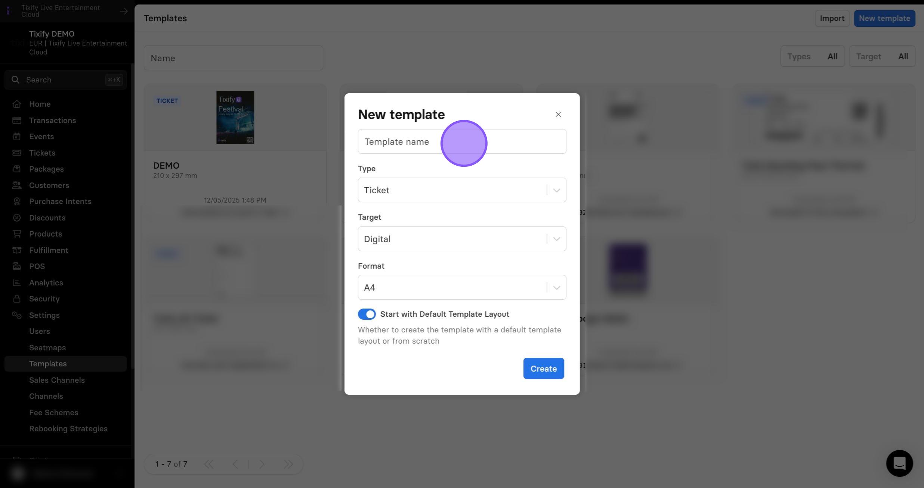This screenshot has width=924, height=488.
Task: Click the Name filter field
Action: pos(233,58)
